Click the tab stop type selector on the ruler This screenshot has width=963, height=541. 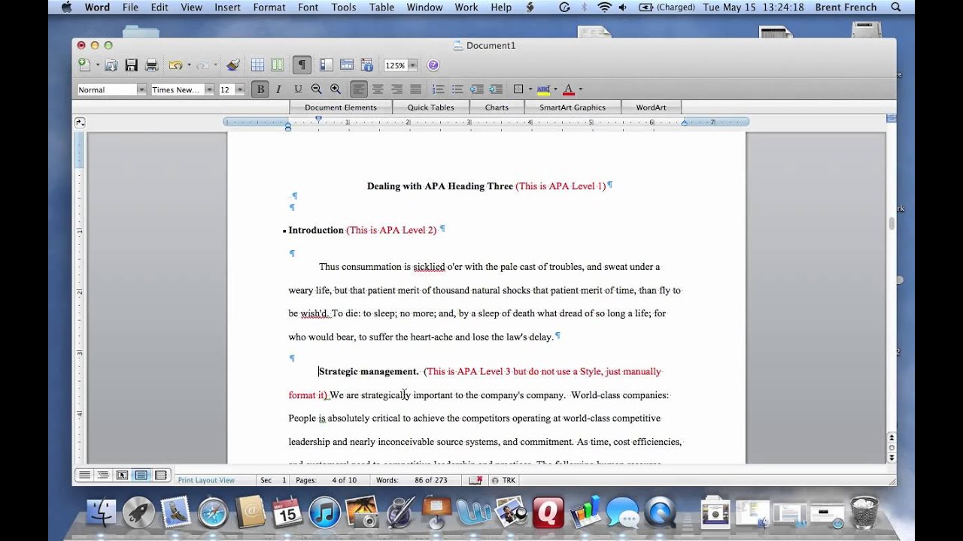point(80,122)
